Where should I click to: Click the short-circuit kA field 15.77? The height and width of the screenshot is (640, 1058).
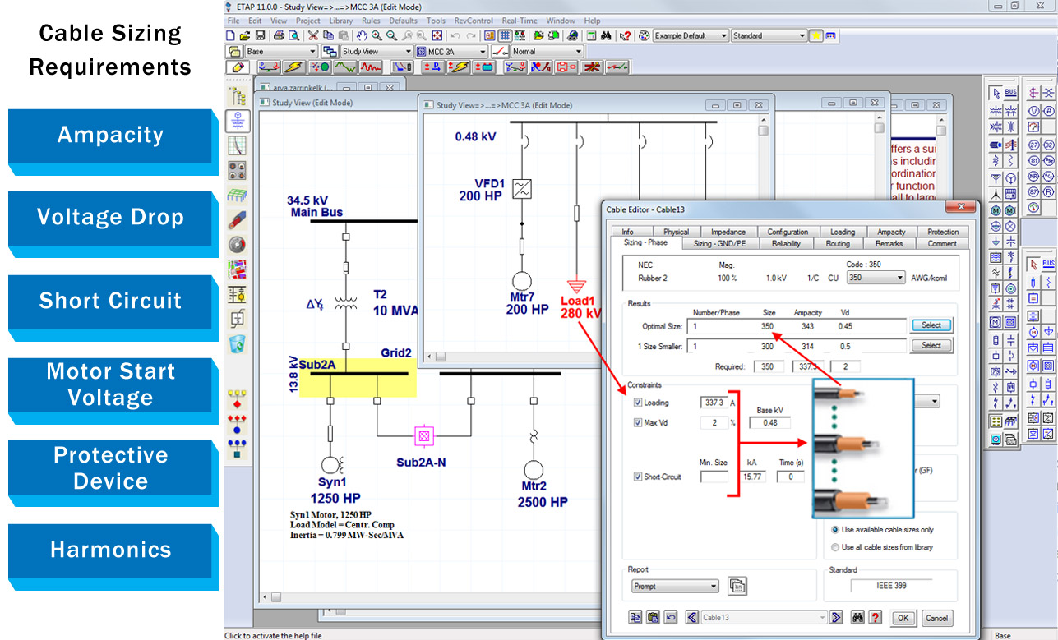754,477
